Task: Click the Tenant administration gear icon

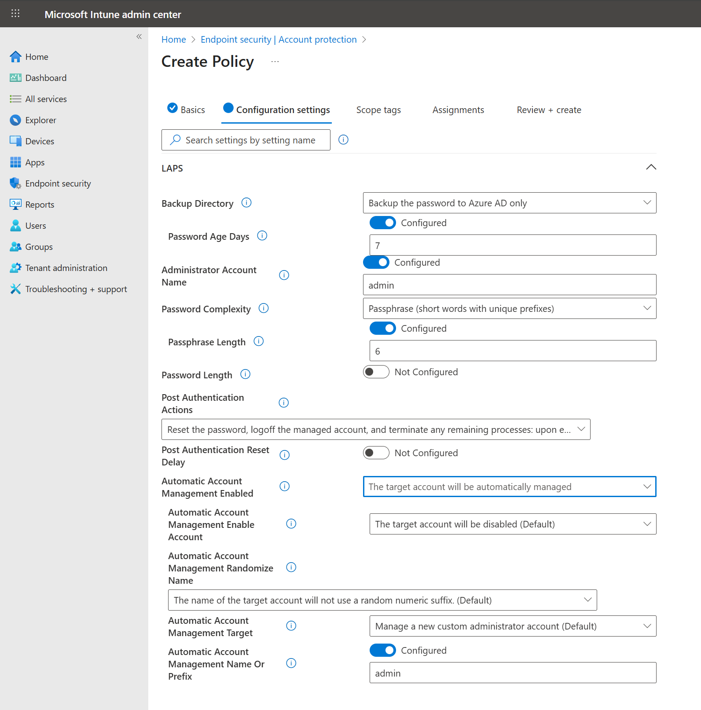Action: coord(15,268)
